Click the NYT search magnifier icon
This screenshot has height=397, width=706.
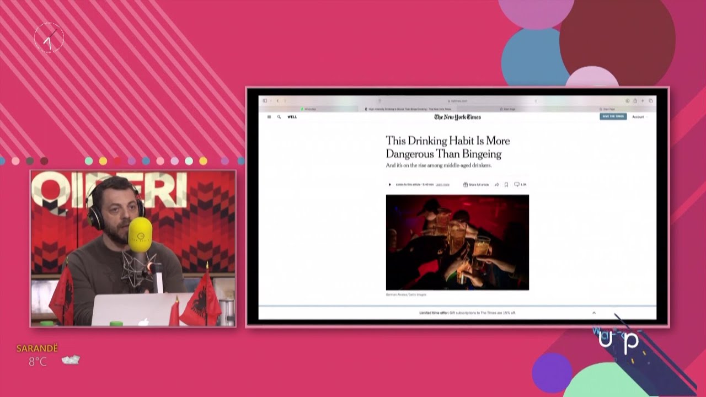click(x=279, y=117)
